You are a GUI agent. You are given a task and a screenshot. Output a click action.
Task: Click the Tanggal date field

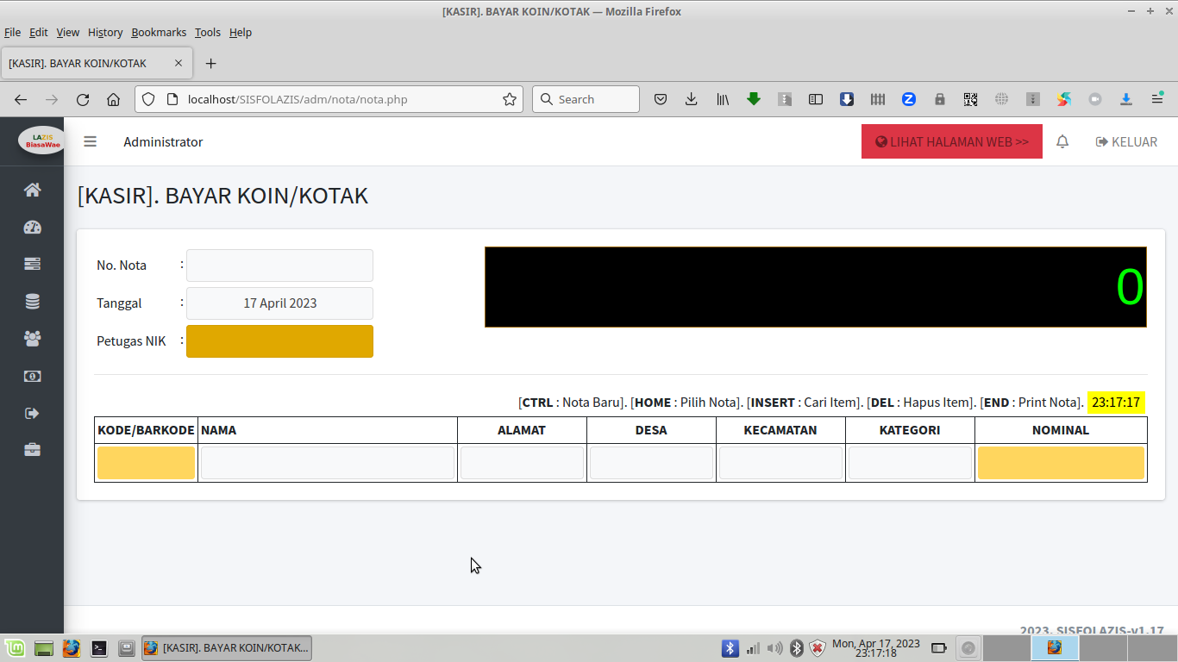point(279,303)
